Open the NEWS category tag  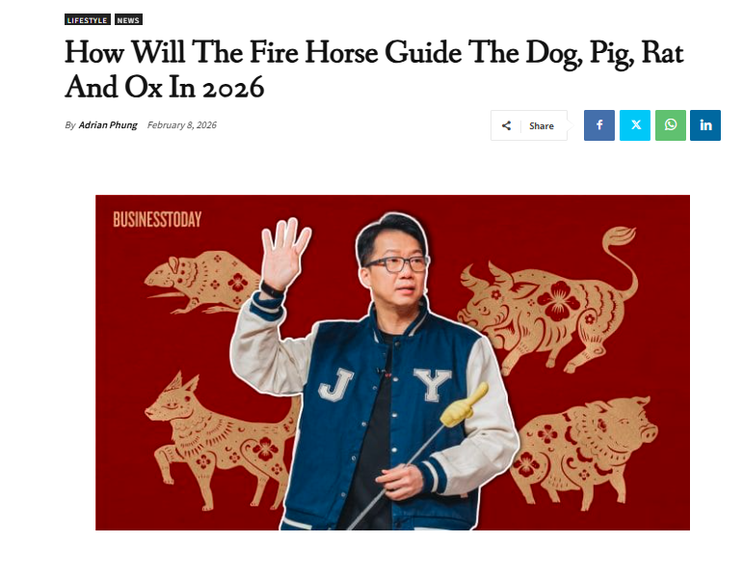128,20
